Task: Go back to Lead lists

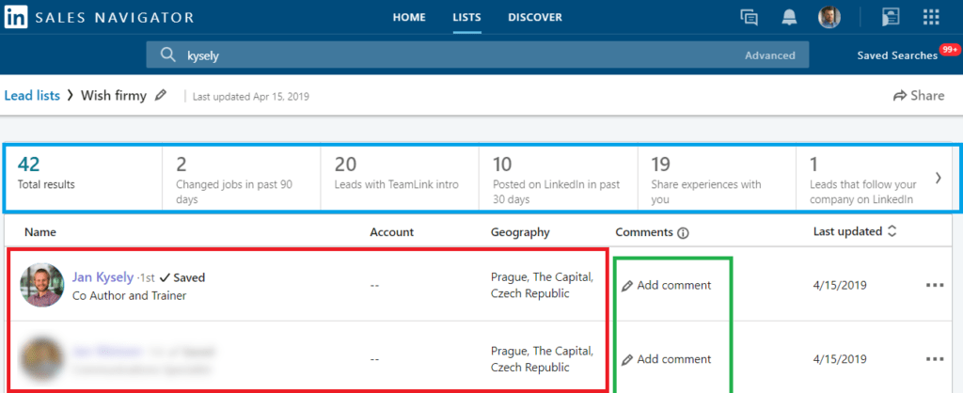Action: pos(32,95)
